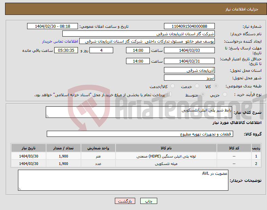This screenshot has height=210, width=267.
Task: Toggle the Islamic treasury payment checkbox
Action: coord(170,94)
